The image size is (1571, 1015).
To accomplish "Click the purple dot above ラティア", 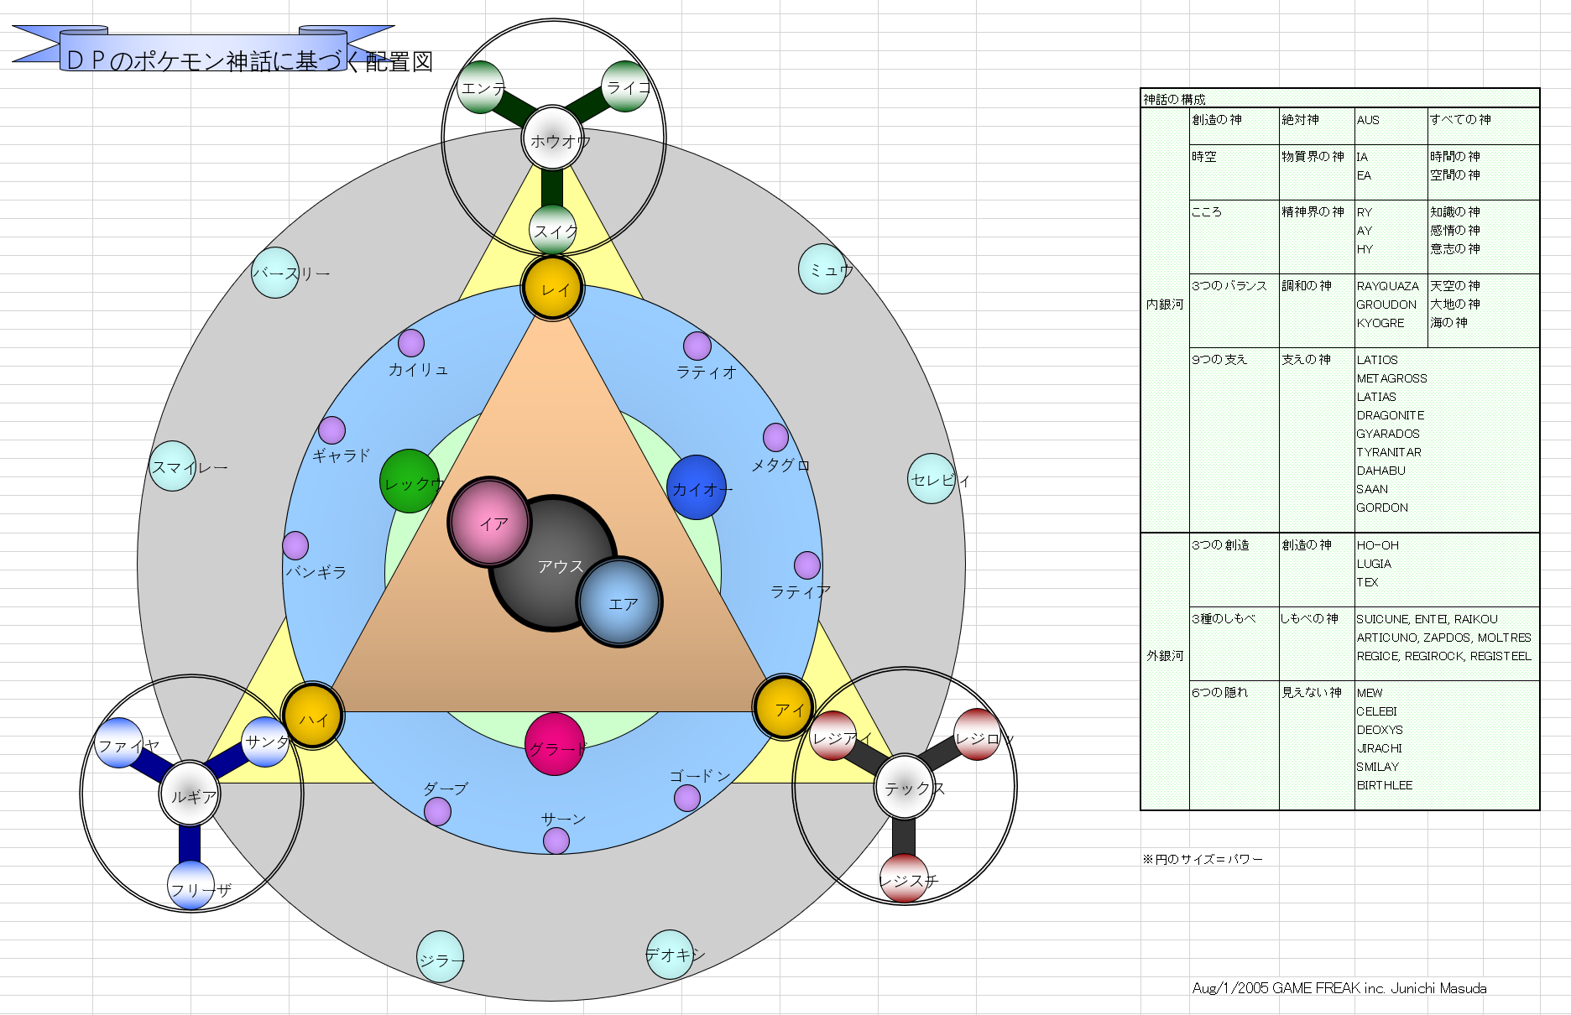I will click(807, 565).
